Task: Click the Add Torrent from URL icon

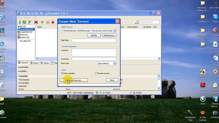Action: 24,22
